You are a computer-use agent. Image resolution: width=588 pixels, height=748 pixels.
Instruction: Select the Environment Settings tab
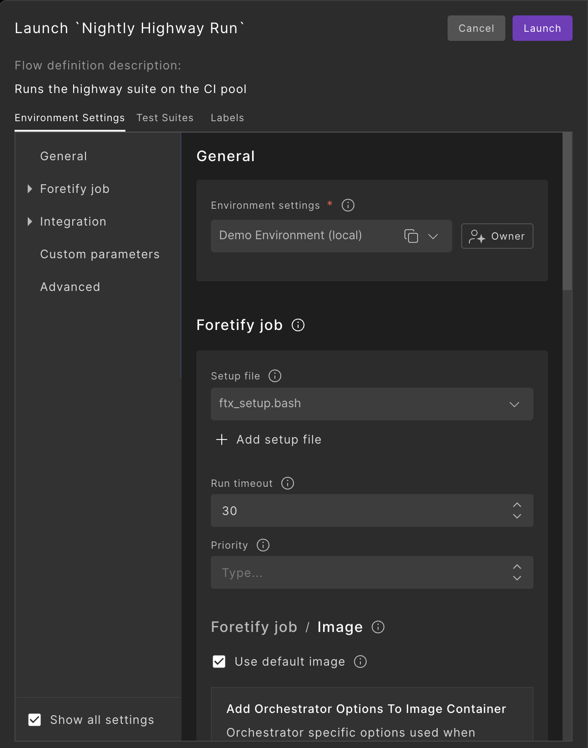click(70, 118)
